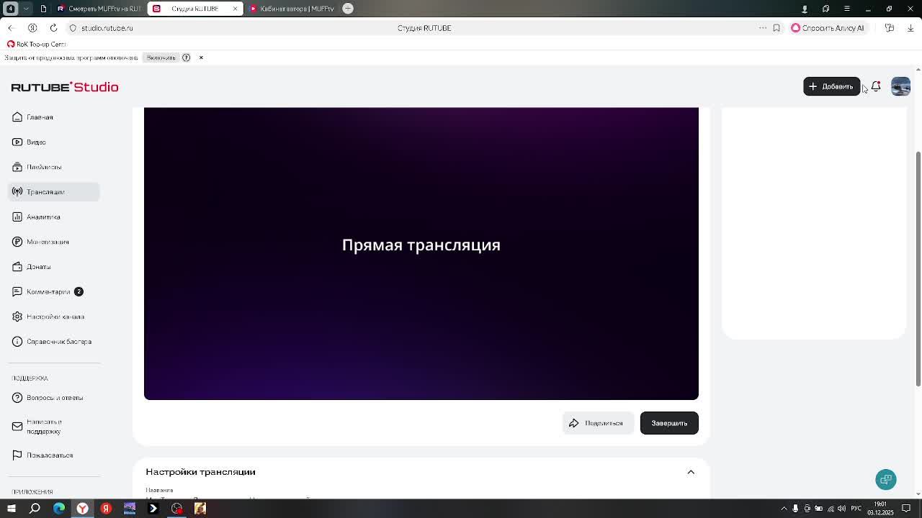Switch to Смотреть MUFFtv на RUTUBE tab
Screen dimensions: 922x518
tap(99, 9)
